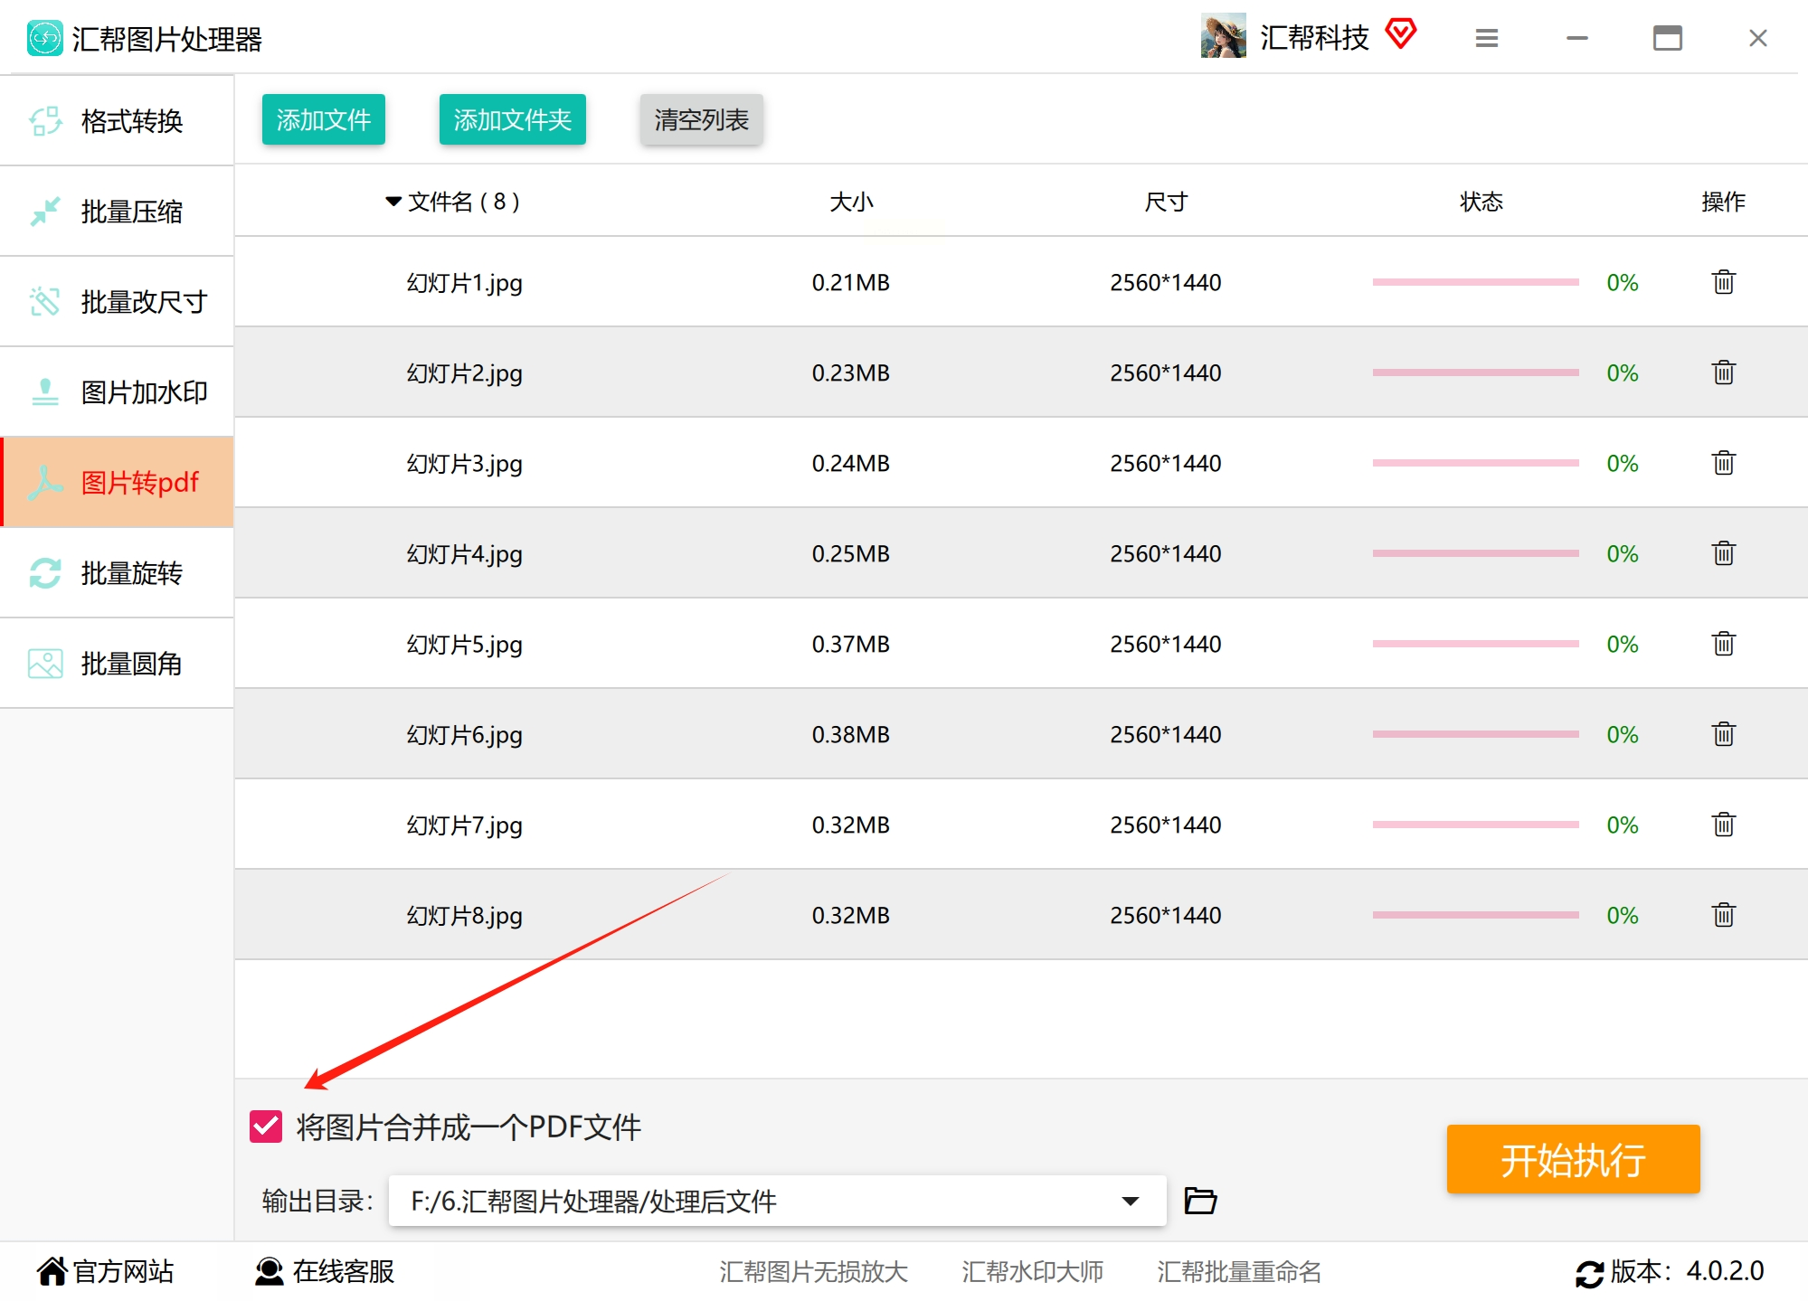
Task: Click the version refresh icon
Action: point(1589,1273)
